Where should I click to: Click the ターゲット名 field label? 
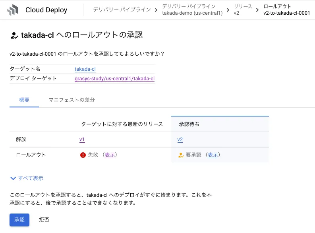coord(25,69)
